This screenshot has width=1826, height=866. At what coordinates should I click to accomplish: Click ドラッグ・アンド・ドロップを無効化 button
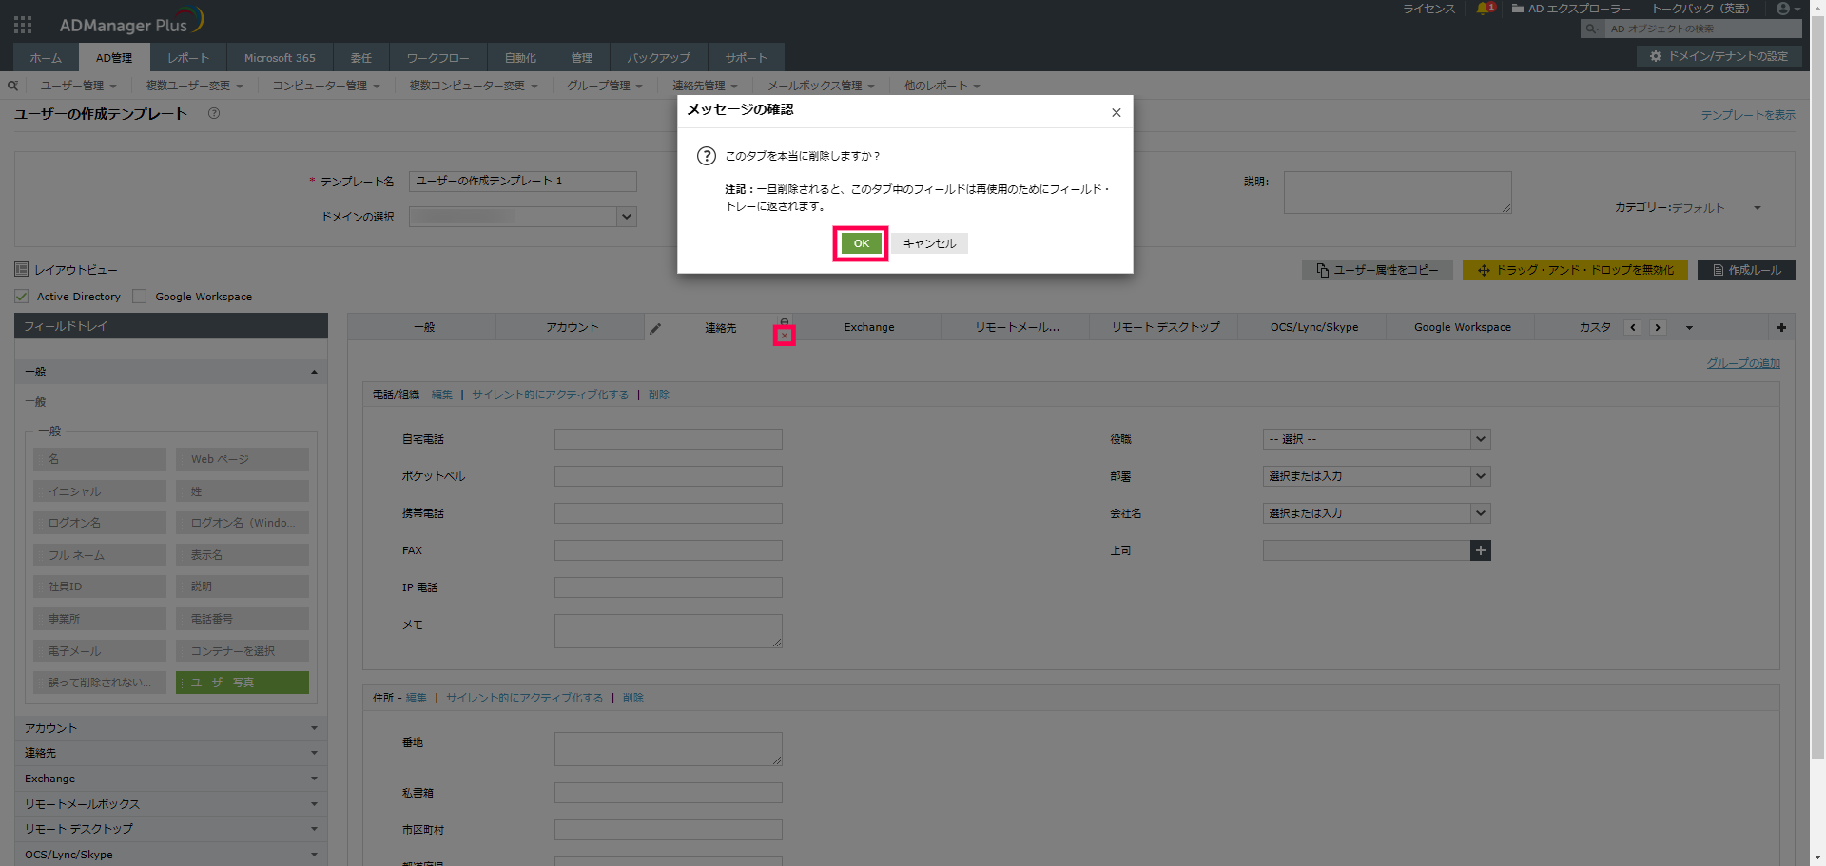coord(1575,270)
